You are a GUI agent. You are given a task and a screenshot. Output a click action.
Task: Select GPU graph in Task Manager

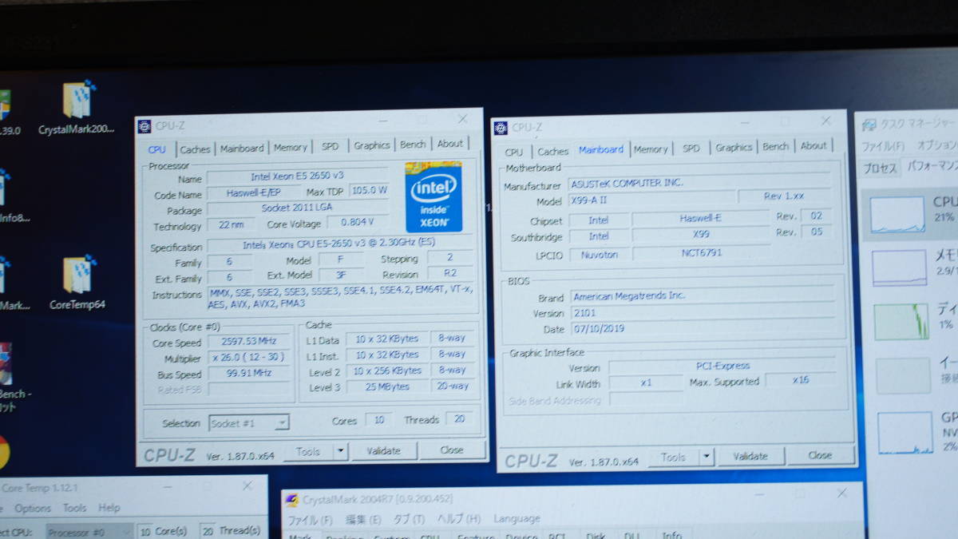pos(905,432)
